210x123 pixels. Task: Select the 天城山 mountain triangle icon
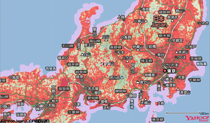pos(146,99)
